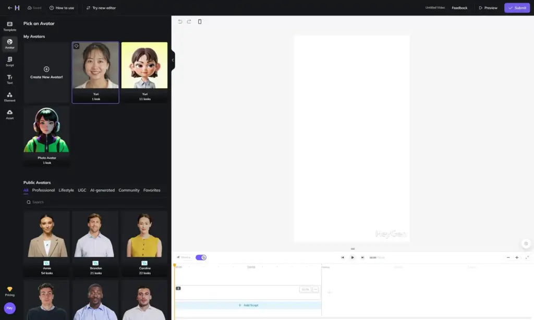Click the Preview button
The width and height of the screenshot is (534, 320).
click(x=488, y=7)
